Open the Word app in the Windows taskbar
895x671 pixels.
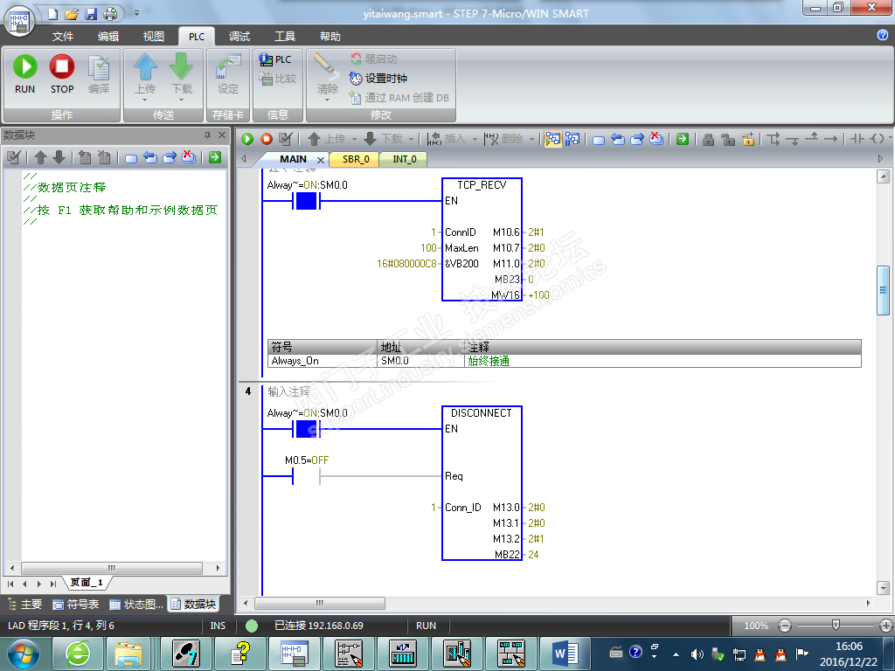[566, 654]
